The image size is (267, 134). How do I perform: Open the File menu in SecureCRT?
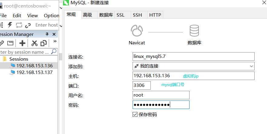3,16
